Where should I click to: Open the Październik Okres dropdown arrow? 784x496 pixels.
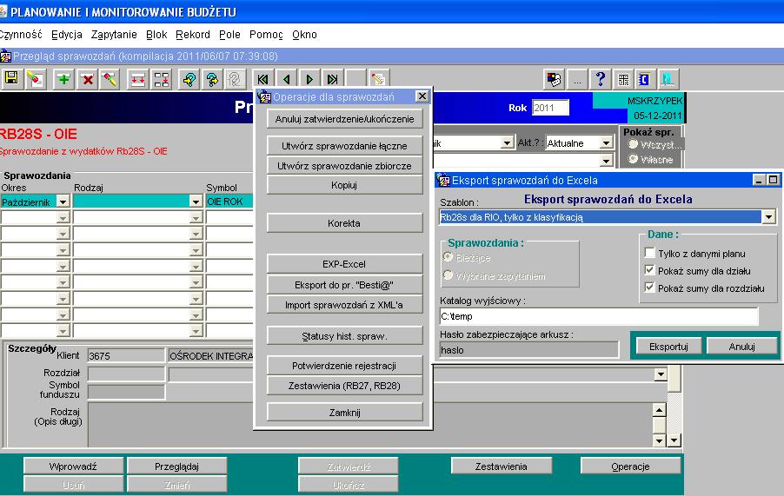(63, 202)
